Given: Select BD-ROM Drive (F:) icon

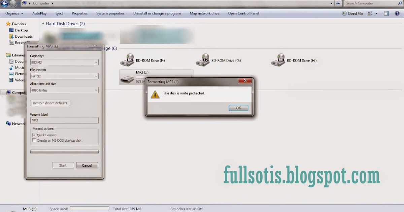Looking at the screenshot, I should (127, 60).
